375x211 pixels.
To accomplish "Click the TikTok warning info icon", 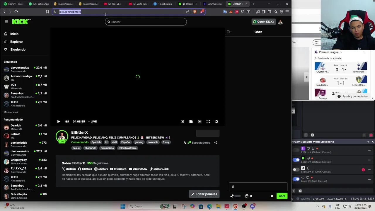I will click(x=363, y=170).
